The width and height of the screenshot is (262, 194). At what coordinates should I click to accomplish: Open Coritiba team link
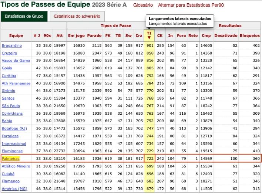[9, 76]
